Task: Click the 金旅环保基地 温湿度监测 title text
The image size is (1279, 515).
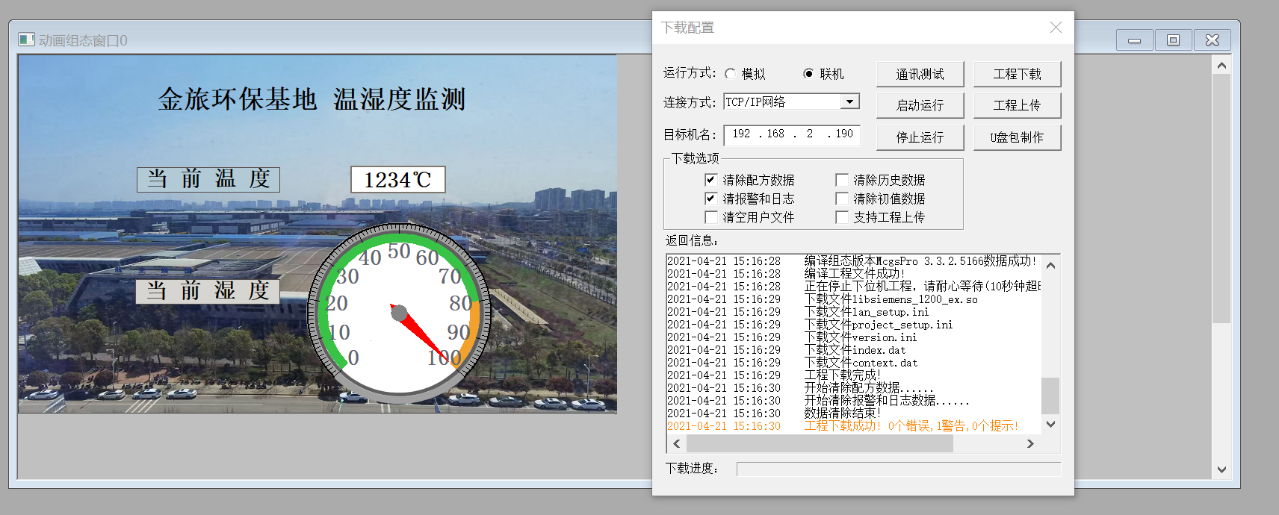Action: (312, 99)
